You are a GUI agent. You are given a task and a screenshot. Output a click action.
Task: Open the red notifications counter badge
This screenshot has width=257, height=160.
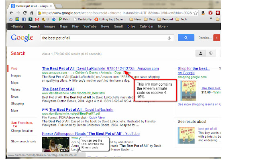pos(216,38)
